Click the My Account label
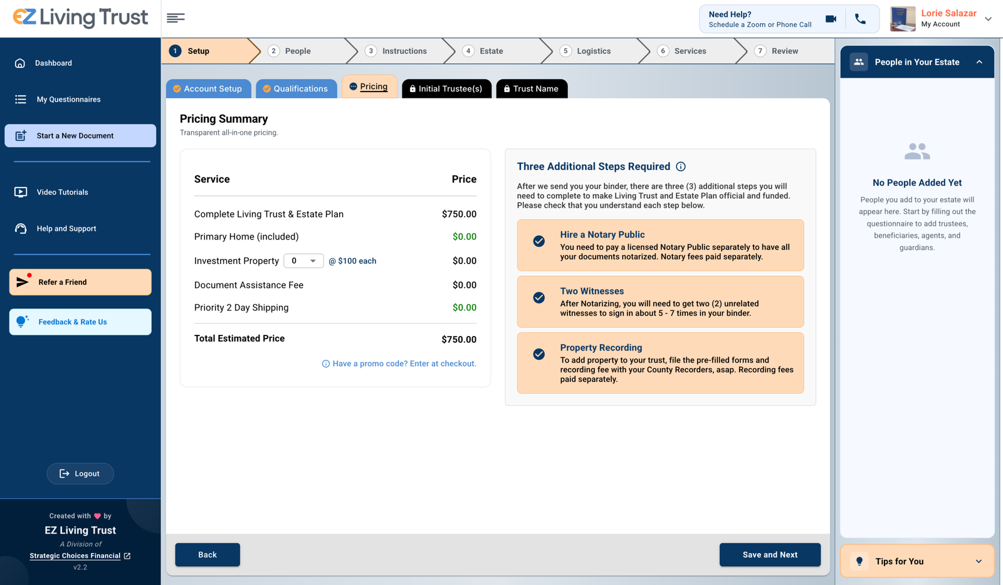Screen dimensions: 1003x585 pos(940,24)
